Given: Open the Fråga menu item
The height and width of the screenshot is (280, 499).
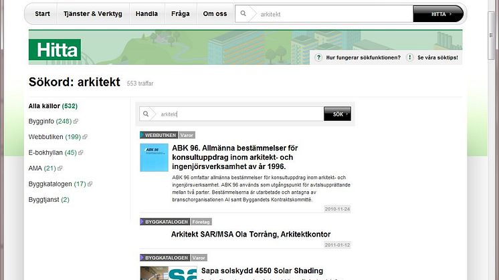Looking at the screenshot, I should point(181,13).
